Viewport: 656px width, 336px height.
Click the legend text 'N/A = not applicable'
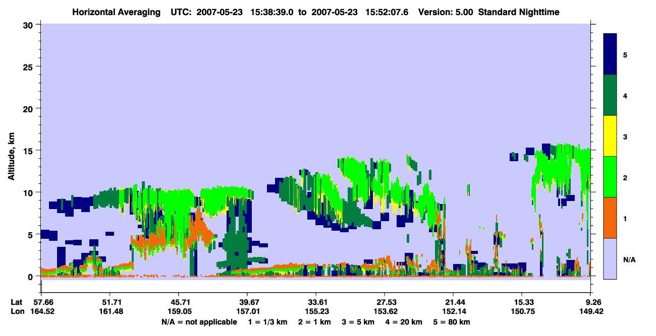pyautogui.click(x=199, y=321)
